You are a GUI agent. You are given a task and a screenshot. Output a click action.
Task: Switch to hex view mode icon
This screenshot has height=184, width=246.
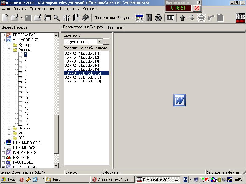(x=149, y=18)
